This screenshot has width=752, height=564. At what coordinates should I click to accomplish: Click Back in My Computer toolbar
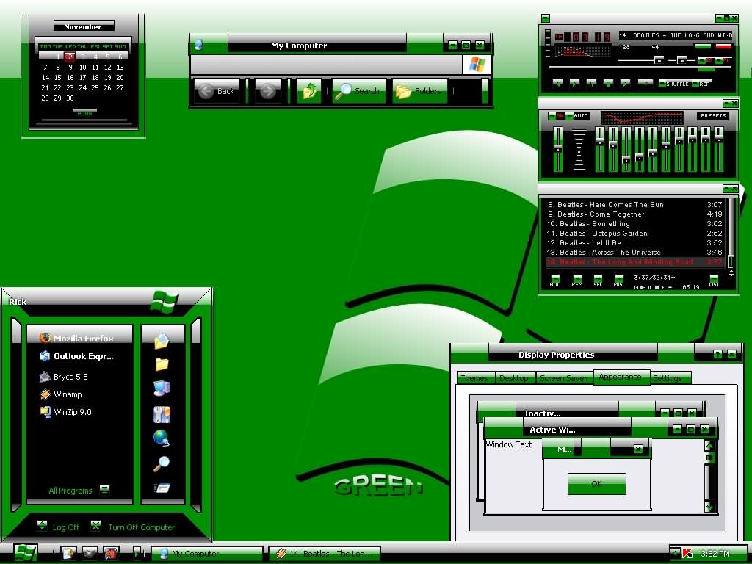pyautogui.click(x=217, y=90)
